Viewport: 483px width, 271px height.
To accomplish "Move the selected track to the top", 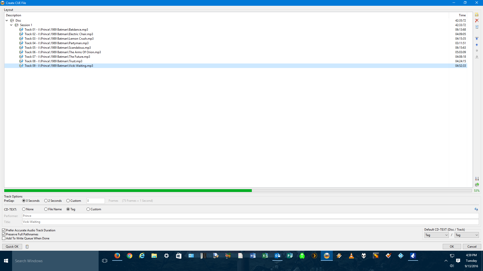I will point(477,38).
